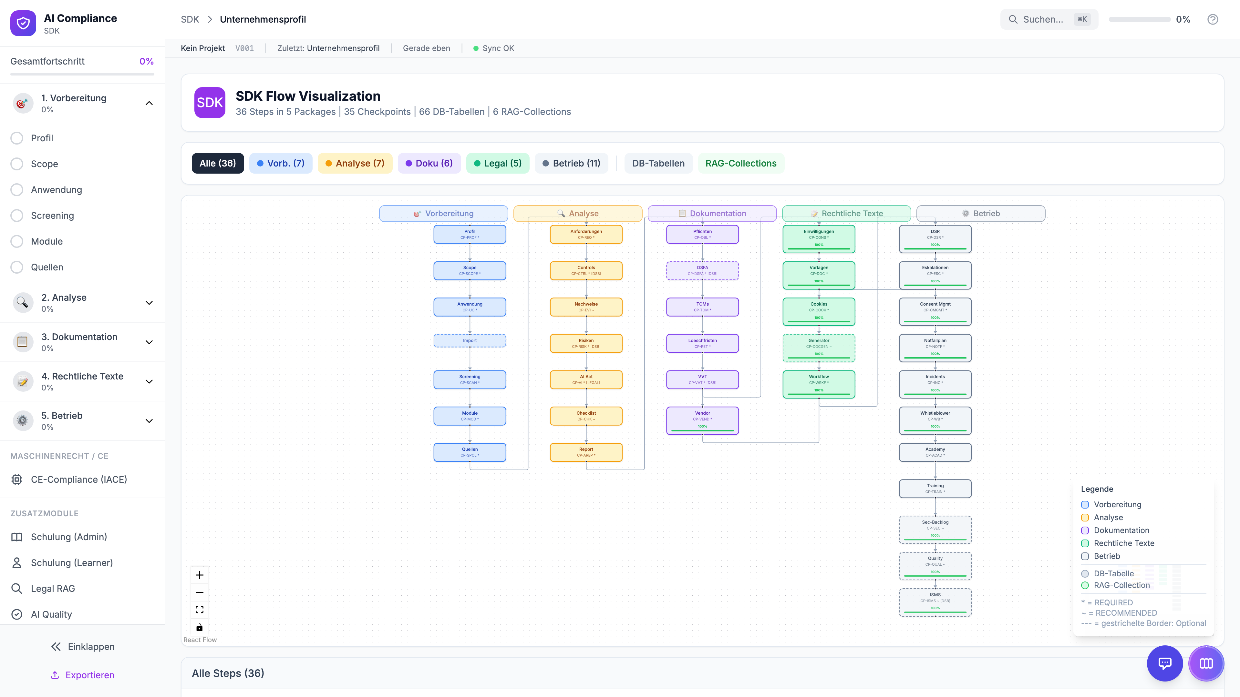Click the fit view icon

pos(199,610)
